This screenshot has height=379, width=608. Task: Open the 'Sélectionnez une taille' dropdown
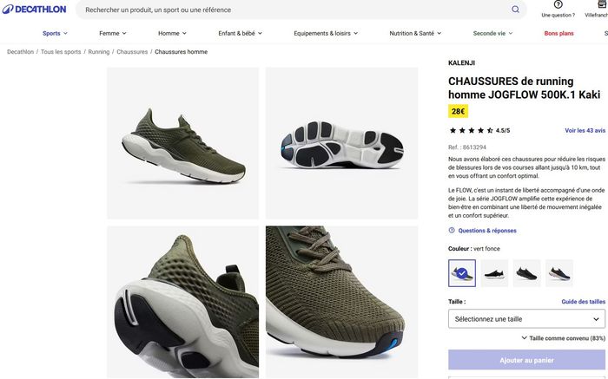[526, 319]
